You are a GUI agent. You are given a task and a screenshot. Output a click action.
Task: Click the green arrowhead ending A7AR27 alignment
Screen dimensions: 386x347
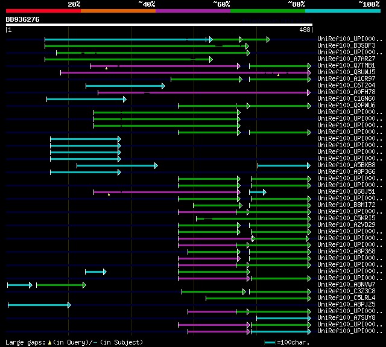[211, 59]
